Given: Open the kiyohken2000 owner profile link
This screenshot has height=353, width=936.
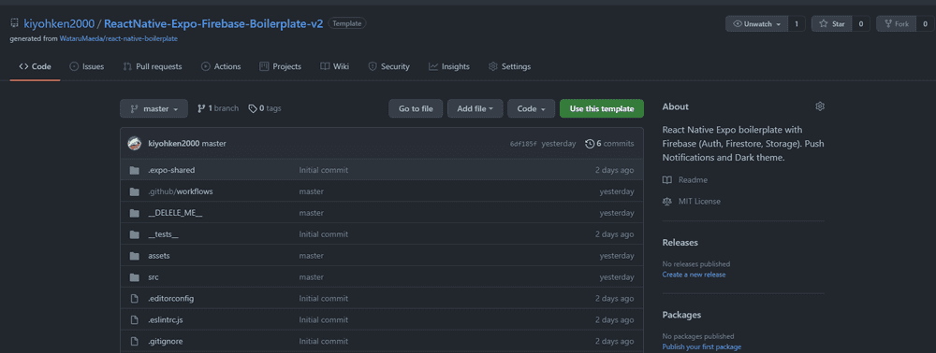Looking at the screenshot, I should click(59, 23).
